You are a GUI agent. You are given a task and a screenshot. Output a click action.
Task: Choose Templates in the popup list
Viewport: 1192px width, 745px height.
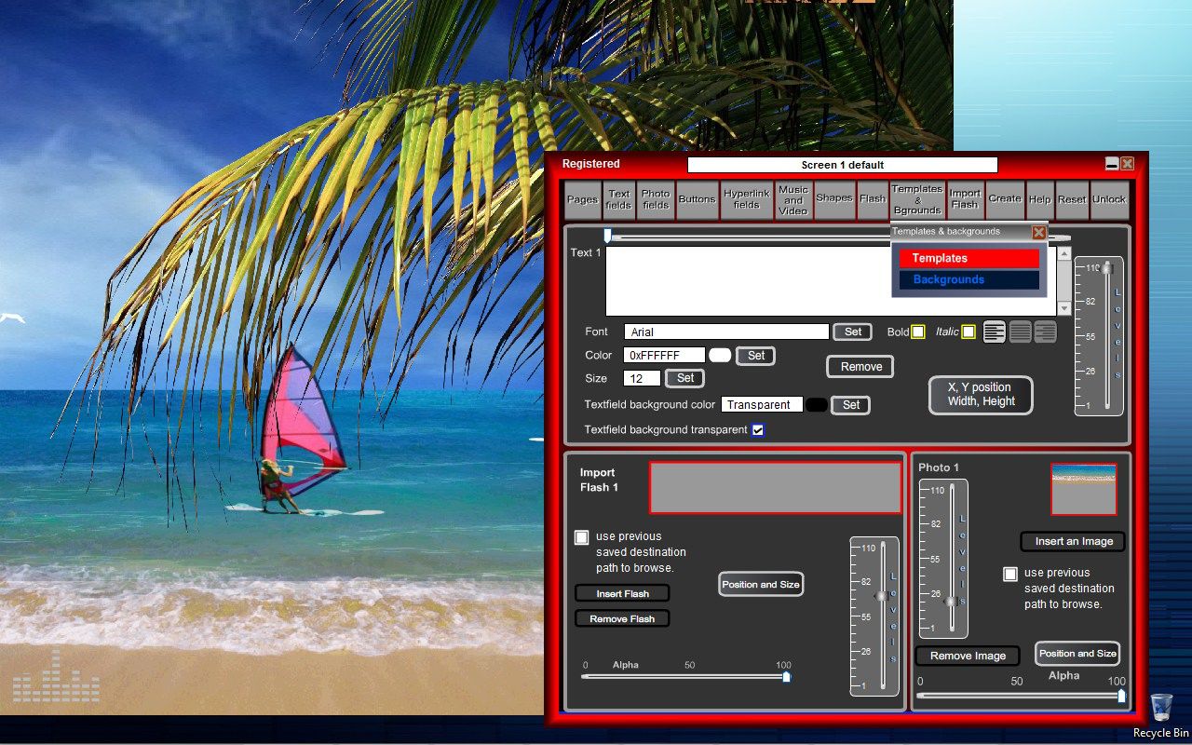pyautogui.click(x=968, y=259)
